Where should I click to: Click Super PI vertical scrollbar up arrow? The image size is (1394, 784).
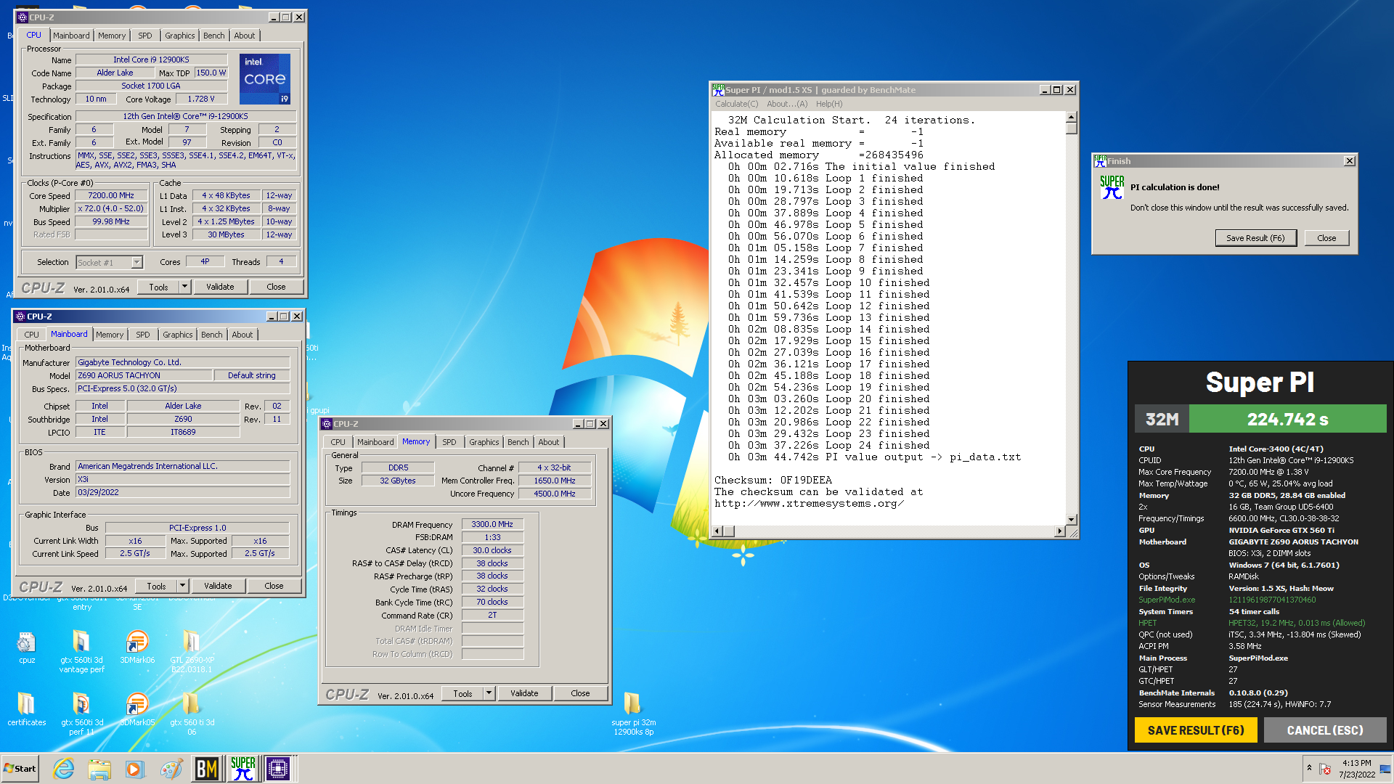coord(1072,117)
